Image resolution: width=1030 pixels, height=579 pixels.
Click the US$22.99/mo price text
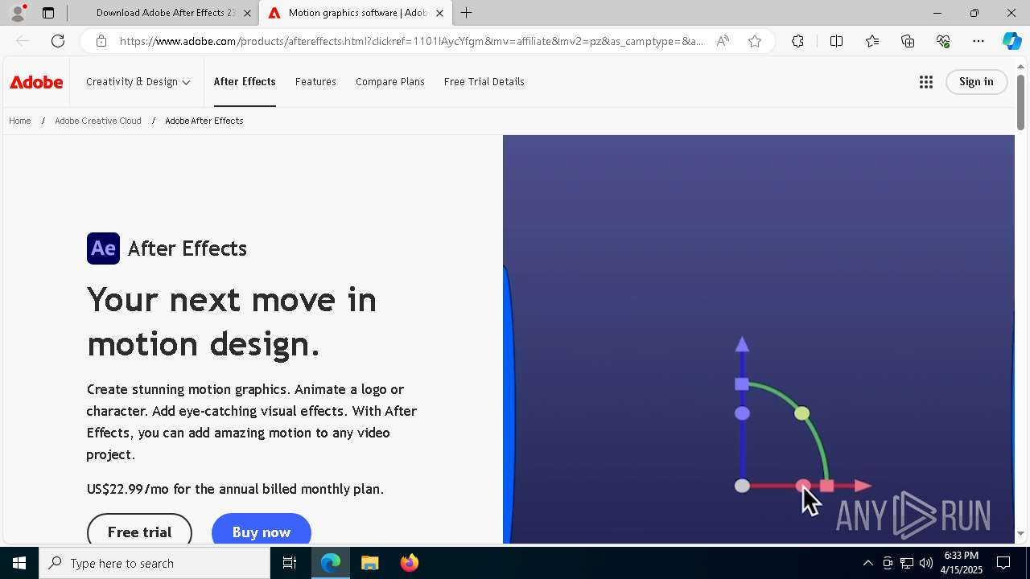point(235,489)
